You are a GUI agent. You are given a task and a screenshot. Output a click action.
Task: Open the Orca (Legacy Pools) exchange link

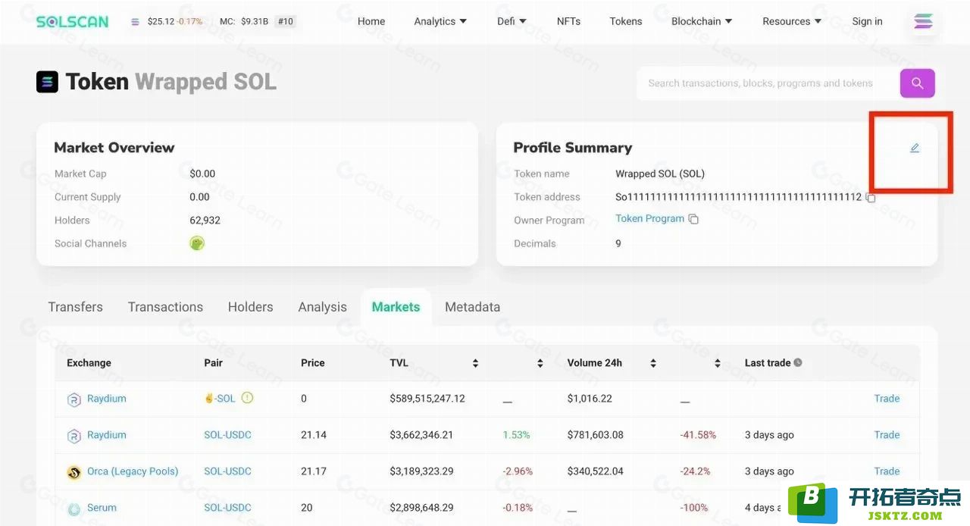(x=133, y=471)
